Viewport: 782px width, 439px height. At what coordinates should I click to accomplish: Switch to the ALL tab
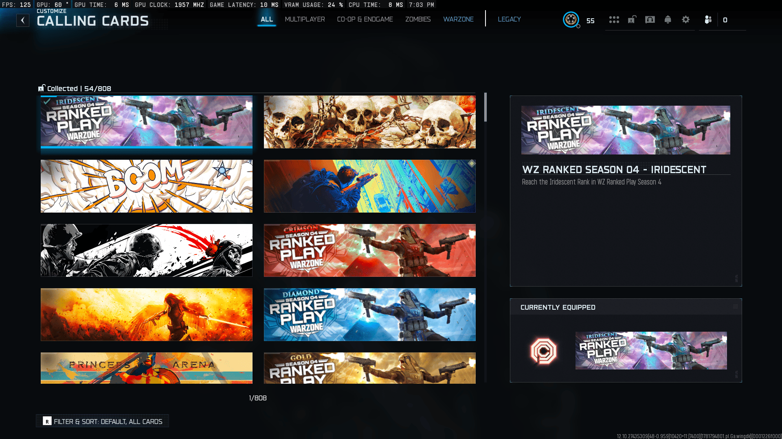point(267,20)
